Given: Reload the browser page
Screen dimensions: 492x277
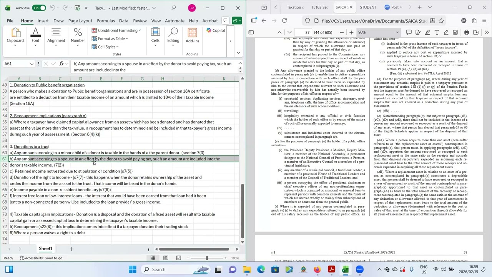Looking at the screenshot, I should (x=284, y=21).
